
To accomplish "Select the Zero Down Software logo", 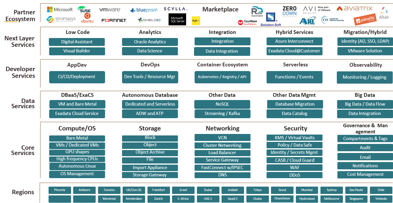I will [289, 11].
